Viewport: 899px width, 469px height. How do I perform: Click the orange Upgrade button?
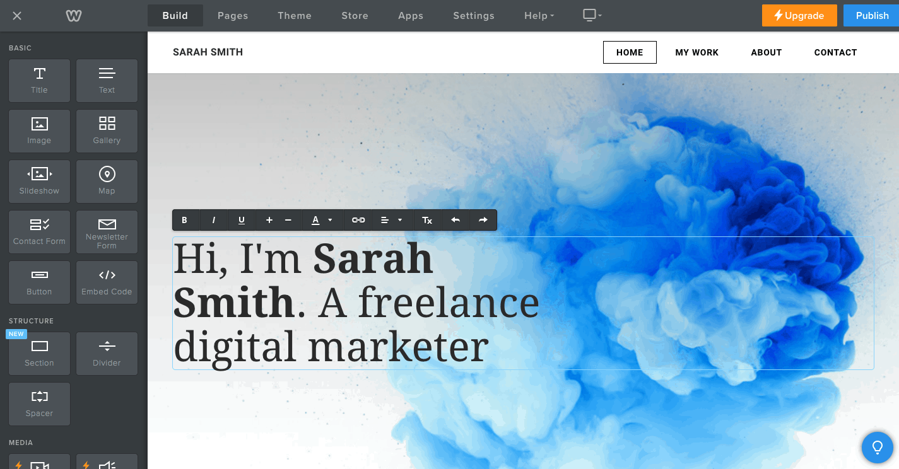coord(799,16)
